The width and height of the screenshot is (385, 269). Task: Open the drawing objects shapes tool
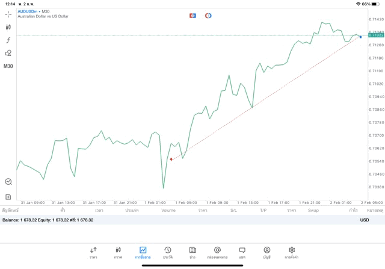tap(8, 53)
